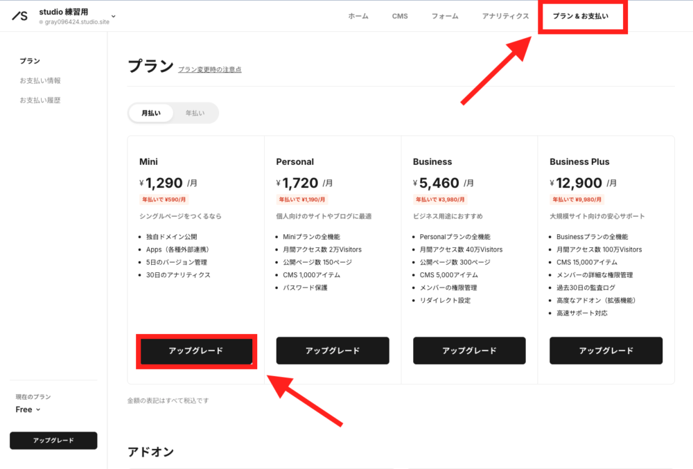Switch billing to 月払い
Viewport: 693px width, 469px height.
[150, 113]
